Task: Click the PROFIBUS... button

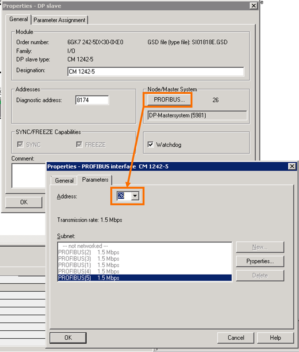Action: [x=169, y=99]
